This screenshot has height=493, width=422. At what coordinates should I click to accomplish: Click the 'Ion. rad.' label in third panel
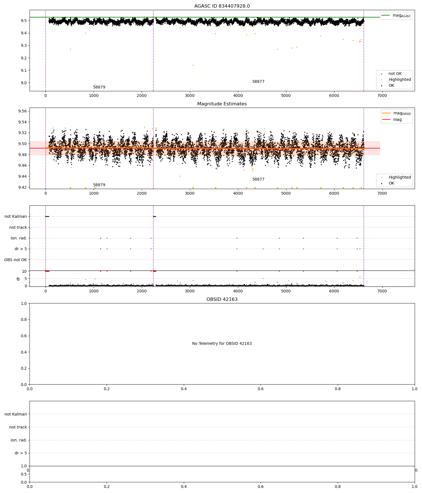click(x=19, y=238)
